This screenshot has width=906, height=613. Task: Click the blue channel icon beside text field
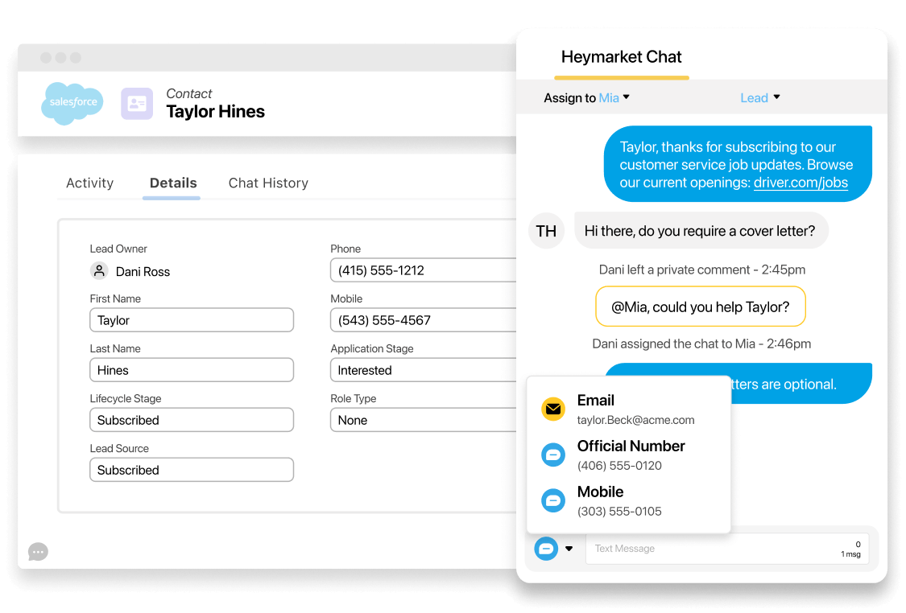click(x=546, y=549)
